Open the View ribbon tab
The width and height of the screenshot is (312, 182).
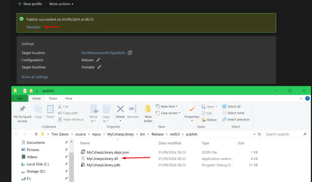point(69,98)
